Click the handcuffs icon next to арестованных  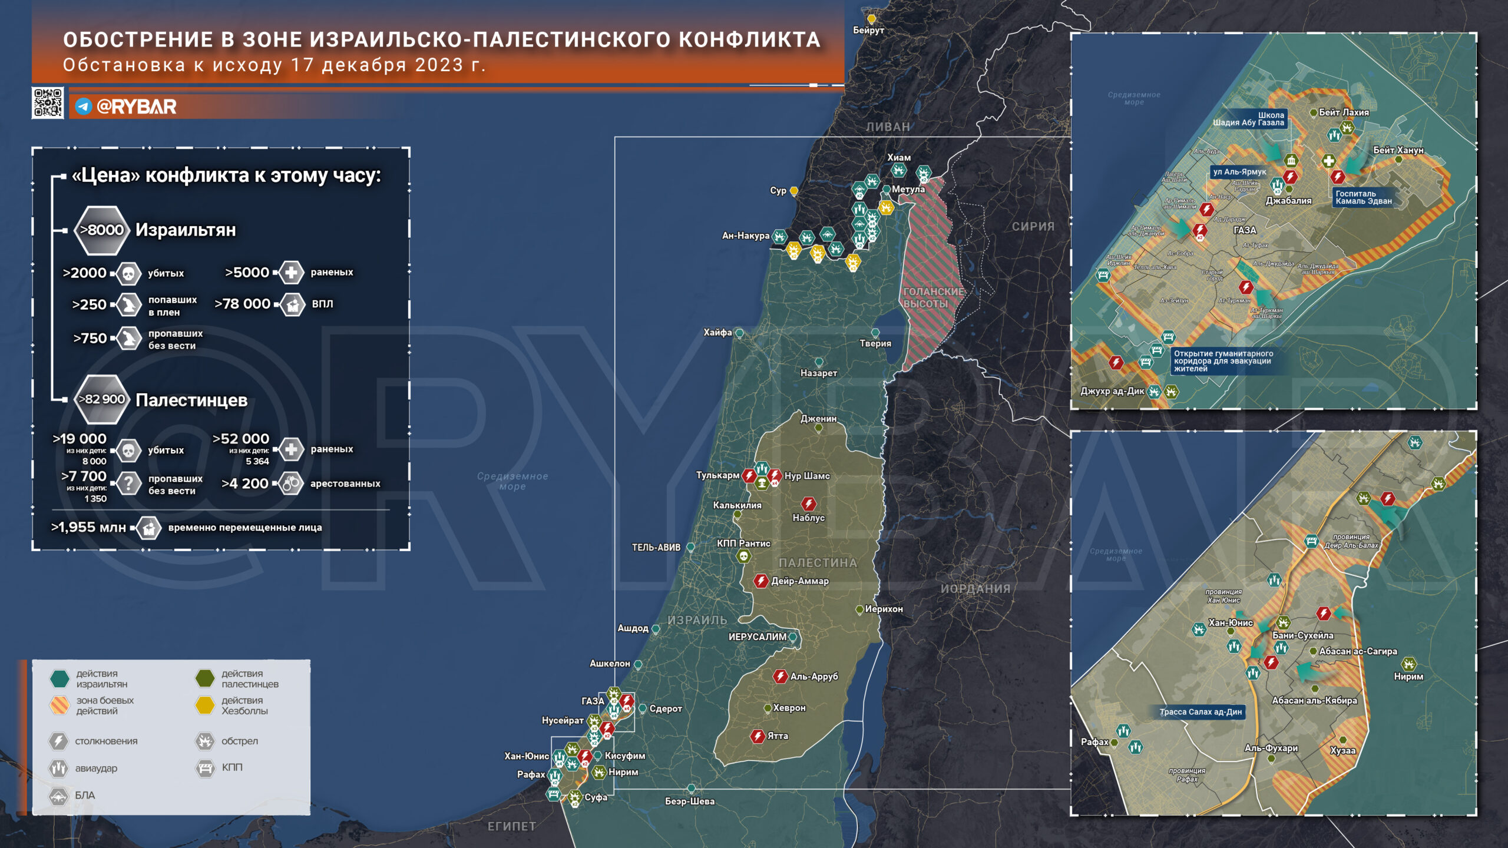pos(290,483)
